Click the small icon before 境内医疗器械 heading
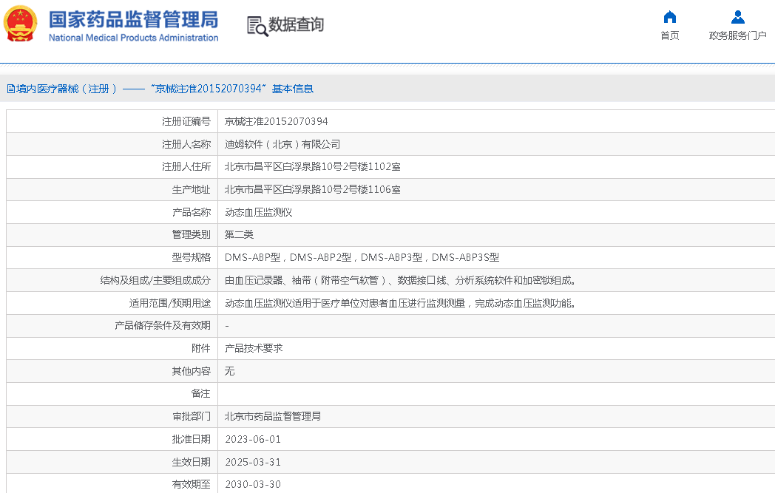Viewport: 775px width, 493px height. pyautogui.click(x=10, y=89)
